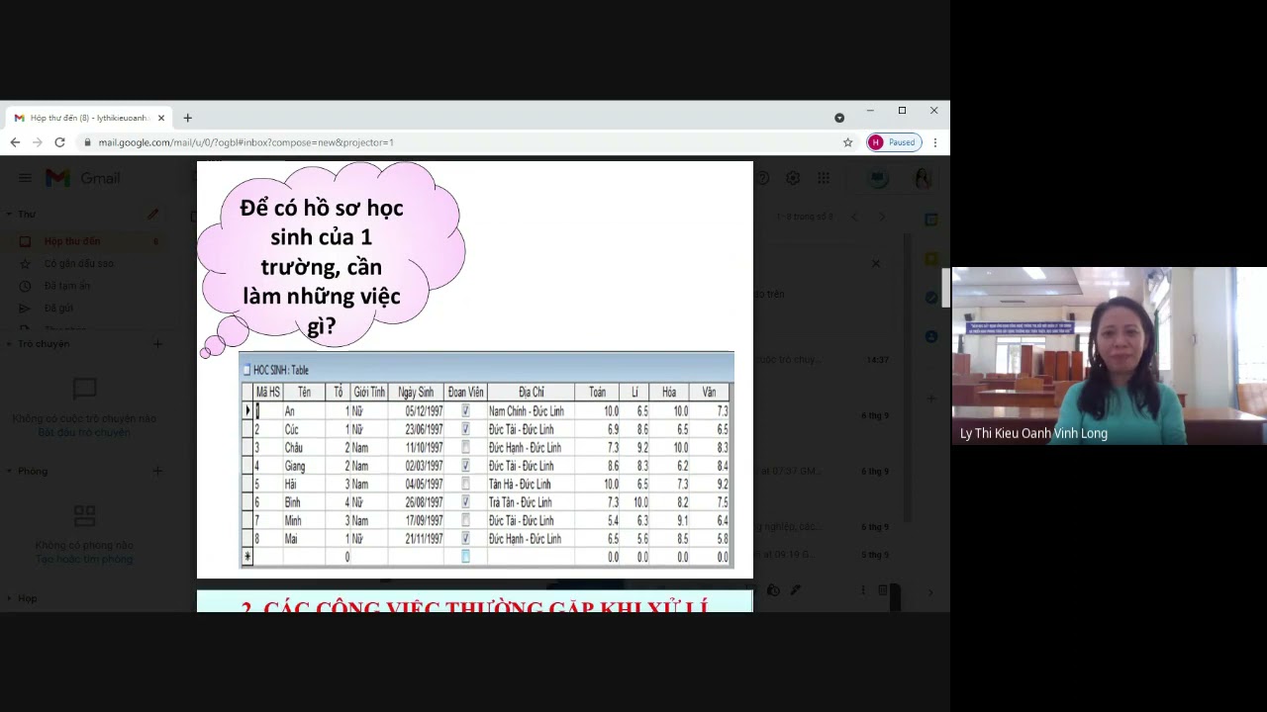Toggle Đoàn Viên checkbox for Cúc
The width and height of the screenshot is (1267, 712).
pyautogui.click(x=465, y=429)
